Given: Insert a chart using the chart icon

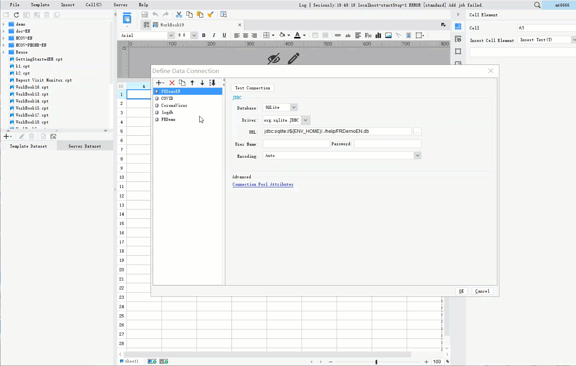Looking at the screenshot, I should coord(378,35).
